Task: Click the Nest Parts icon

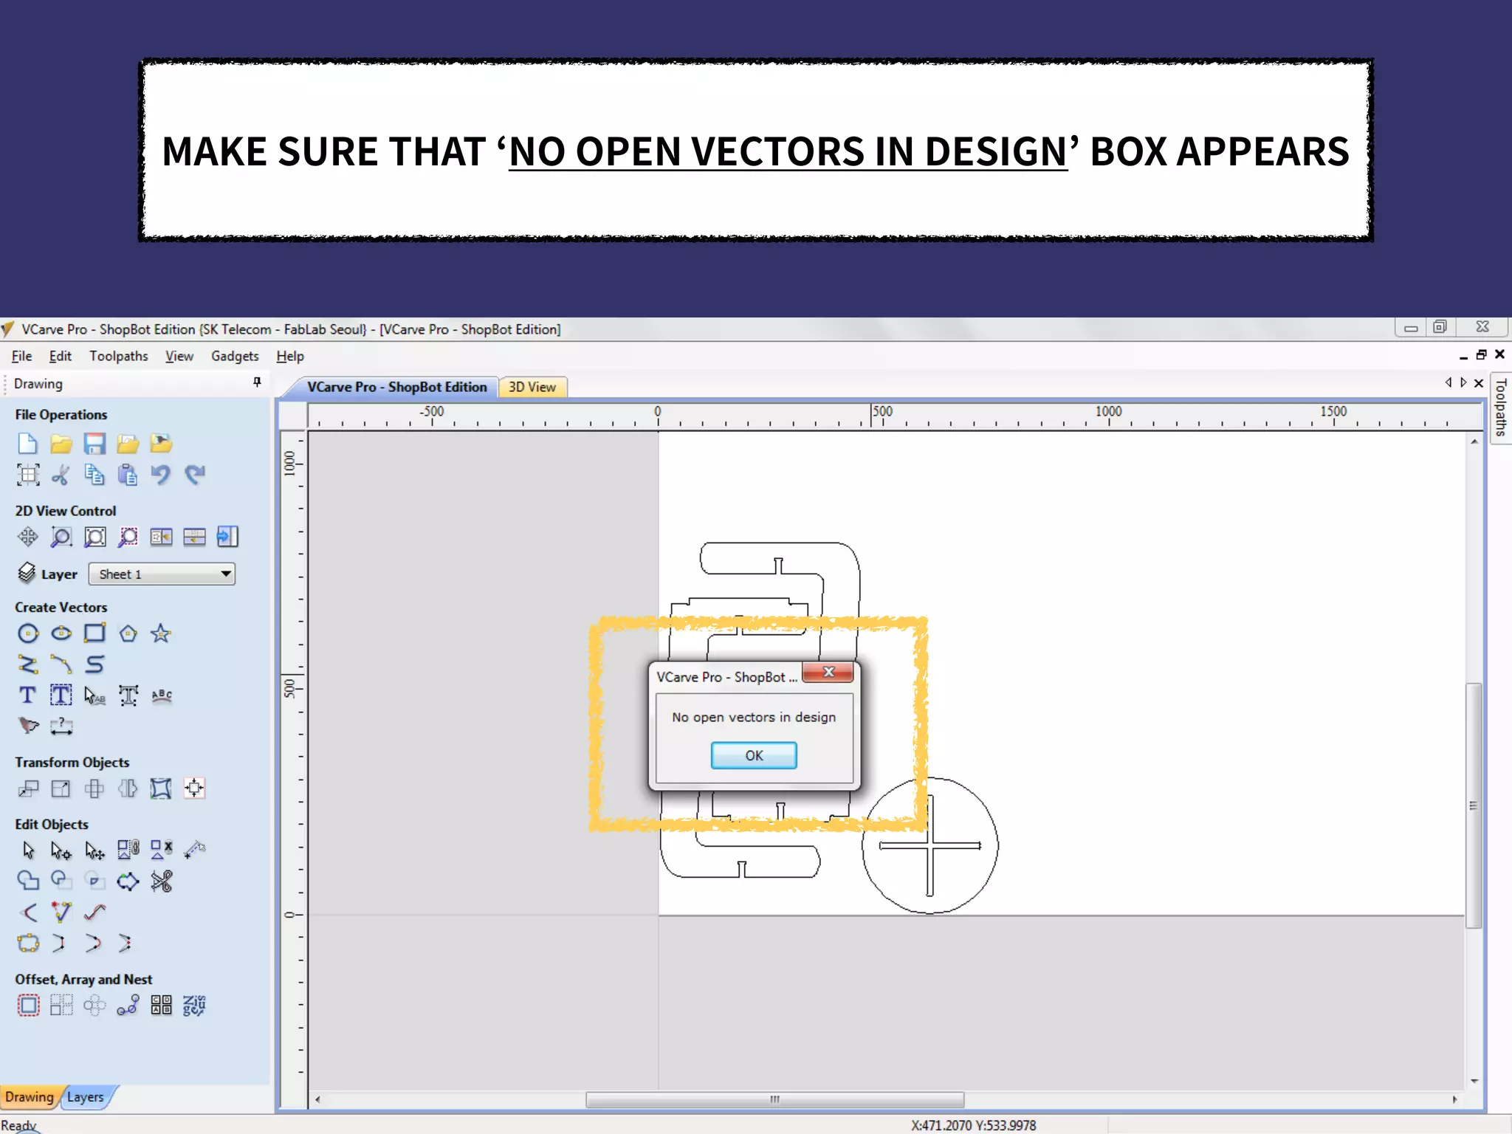Action: point(194,1005)
